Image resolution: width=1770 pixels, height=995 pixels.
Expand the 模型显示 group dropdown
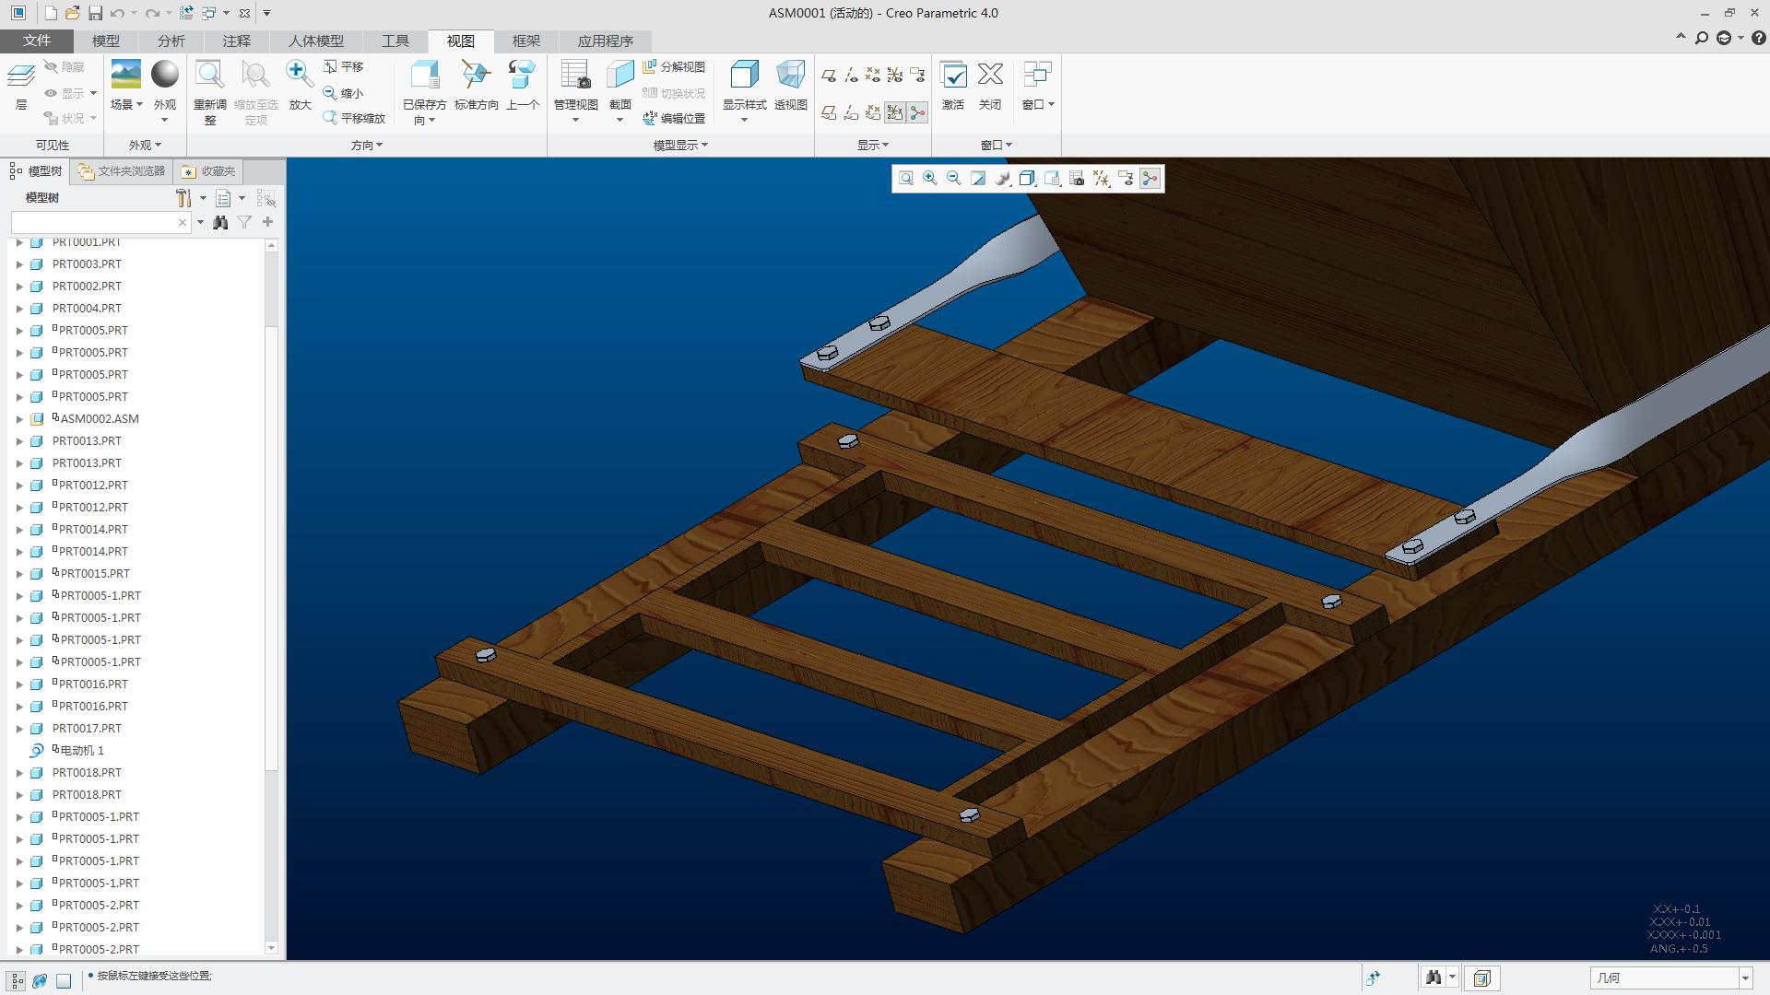(680, 145)
